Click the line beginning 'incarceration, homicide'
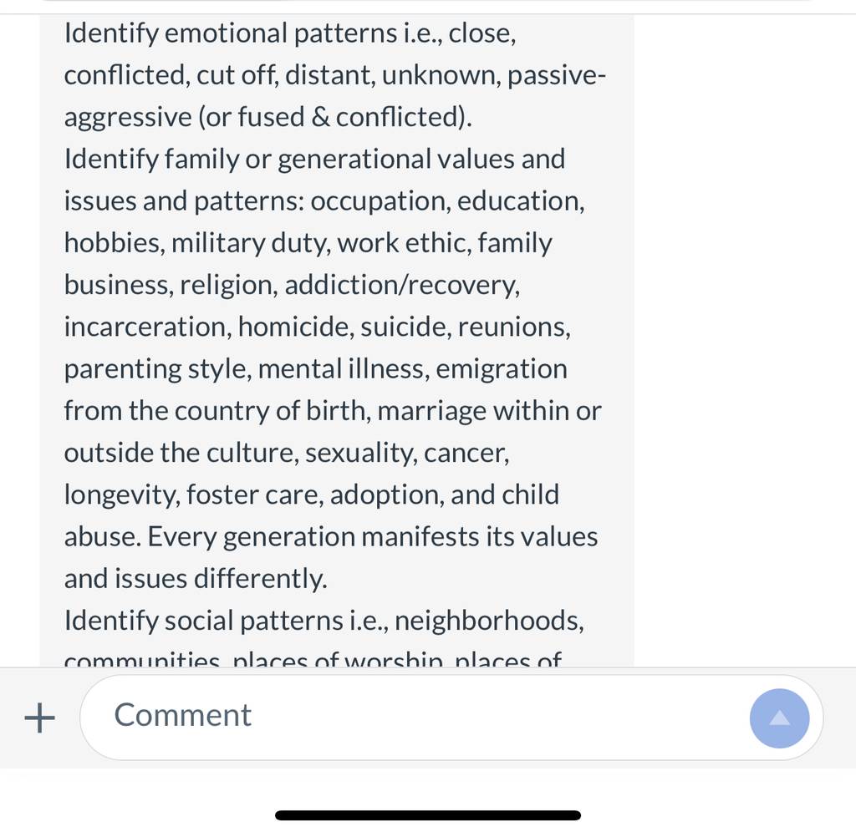This screenshot has width=856, height=837. 317,328
